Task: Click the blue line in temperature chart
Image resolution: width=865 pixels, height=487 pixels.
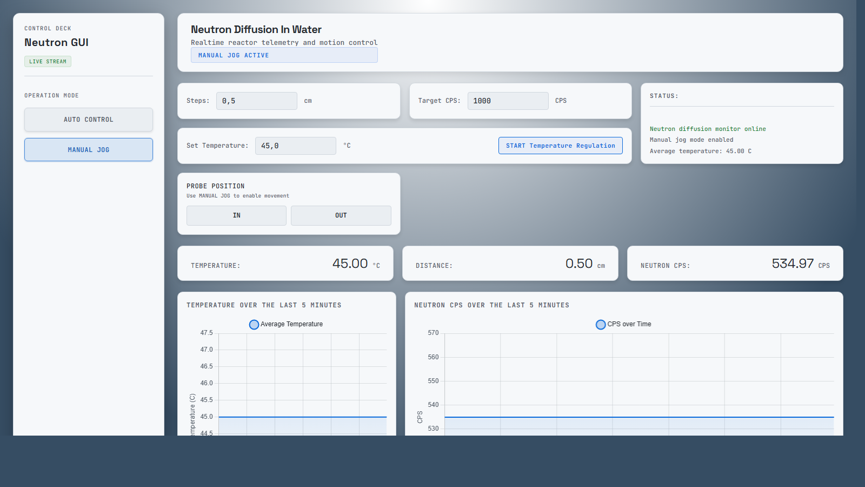Action: point(303,417)
